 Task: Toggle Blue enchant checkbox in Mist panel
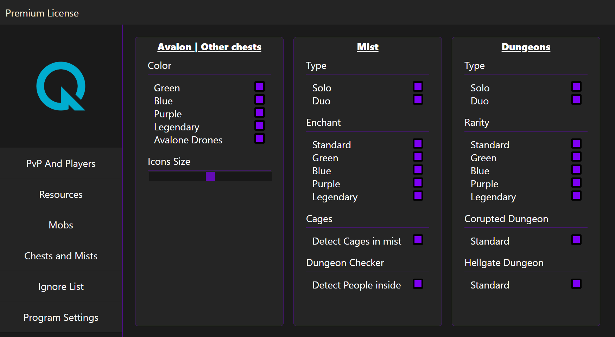[418, 169]
